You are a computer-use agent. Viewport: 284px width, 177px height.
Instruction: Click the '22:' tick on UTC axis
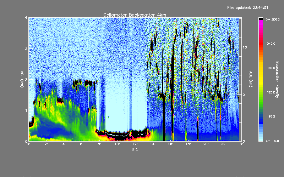(224, 144)
